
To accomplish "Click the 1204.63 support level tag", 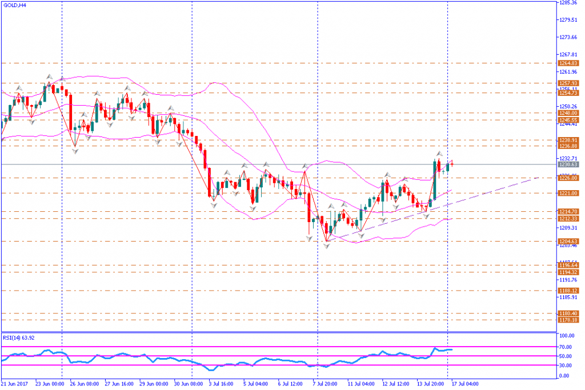I will (568, 241).
